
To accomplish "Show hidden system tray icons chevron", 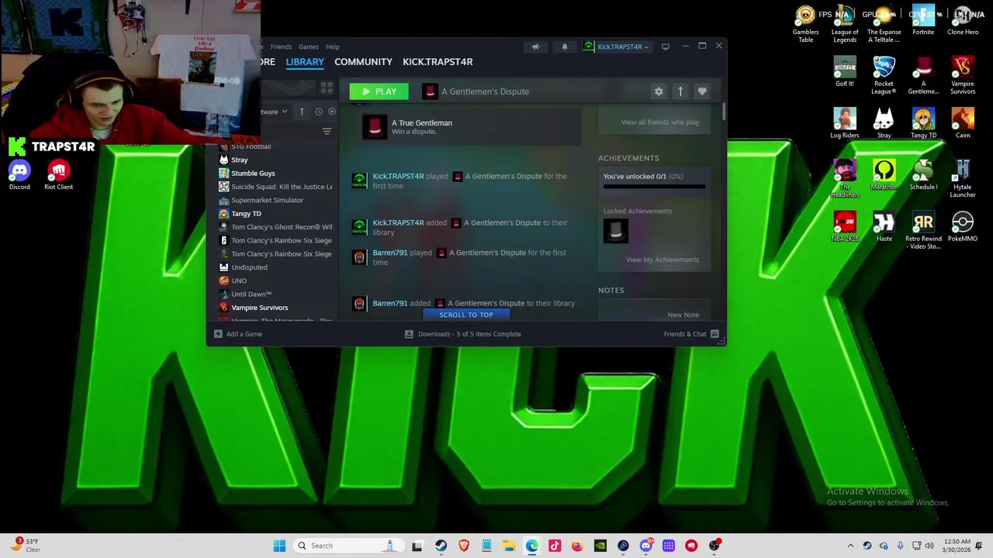I will [850, 546].
